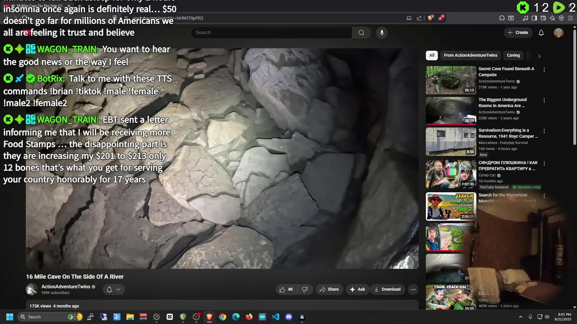Screen dimensions: 577x324
Task: Open the YouTube account avatar menu
Action: tap(559, 32)
